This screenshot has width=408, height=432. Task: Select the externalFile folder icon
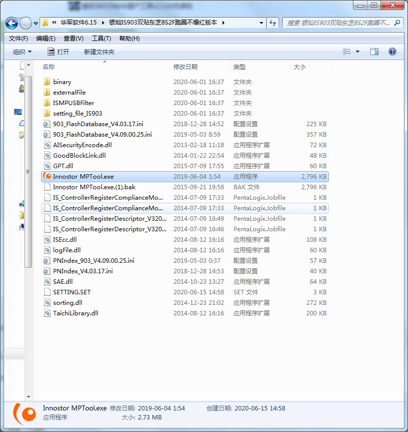[47, 92]
